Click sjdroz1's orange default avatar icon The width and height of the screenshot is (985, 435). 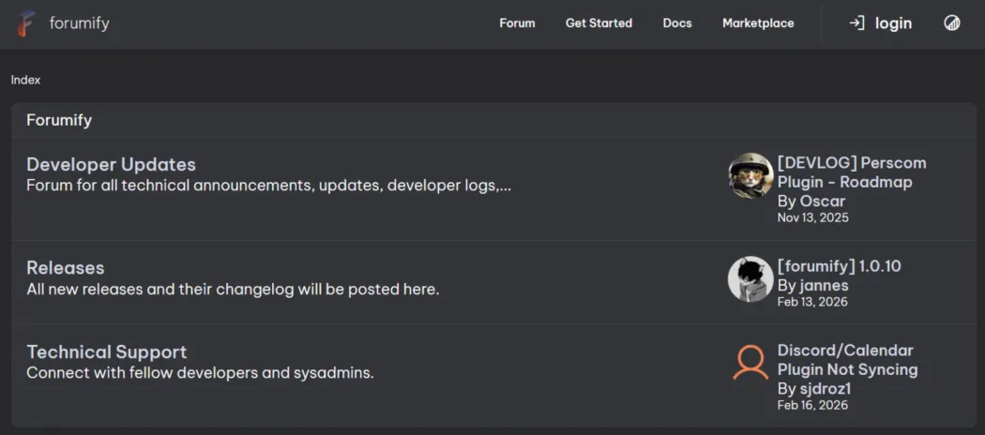(750, 363)
